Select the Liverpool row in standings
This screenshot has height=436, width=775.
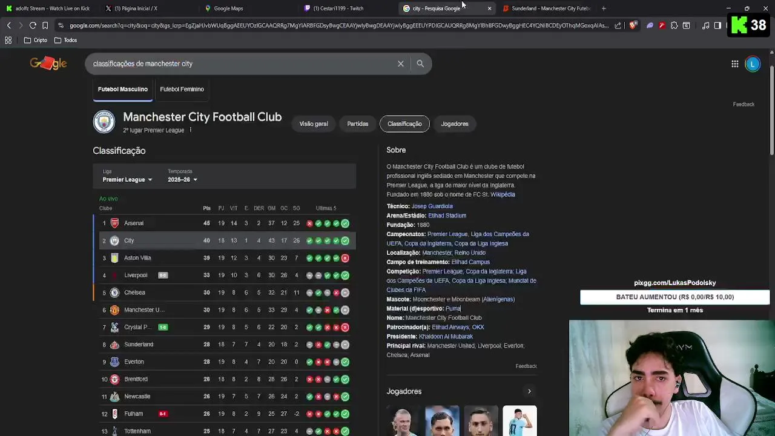[224, 276]
